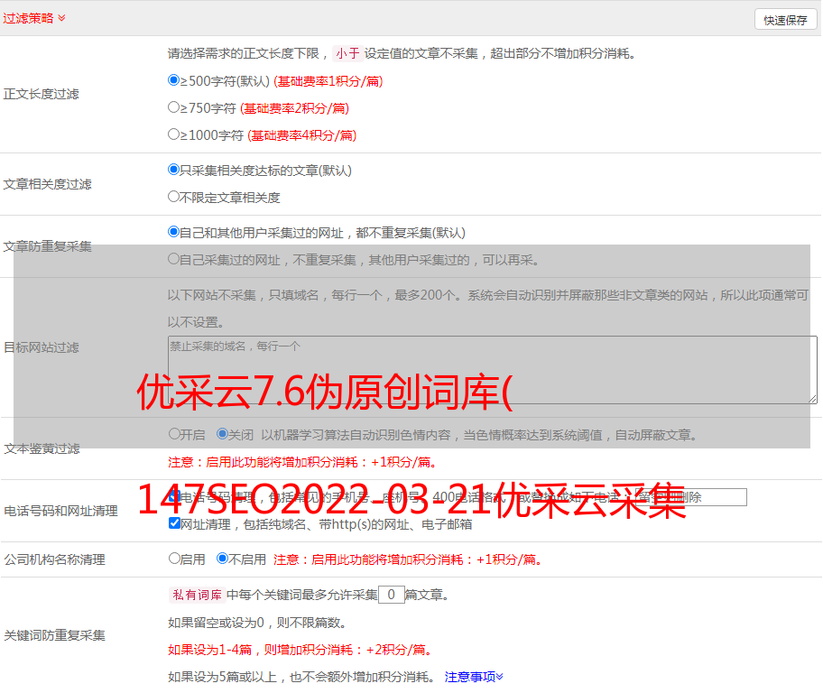Click the 篇文章 count input field

391,595
